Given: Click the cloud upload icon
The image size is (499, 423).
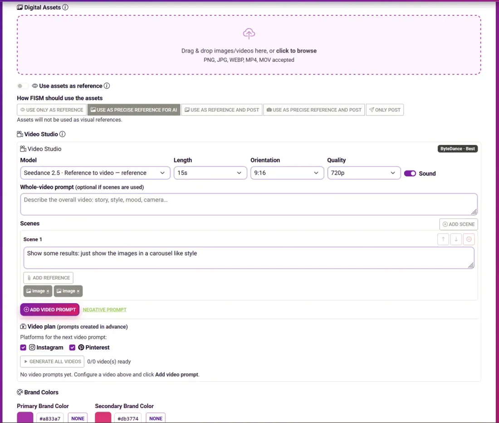Looking at the screenshot, I should click(249, 34).
